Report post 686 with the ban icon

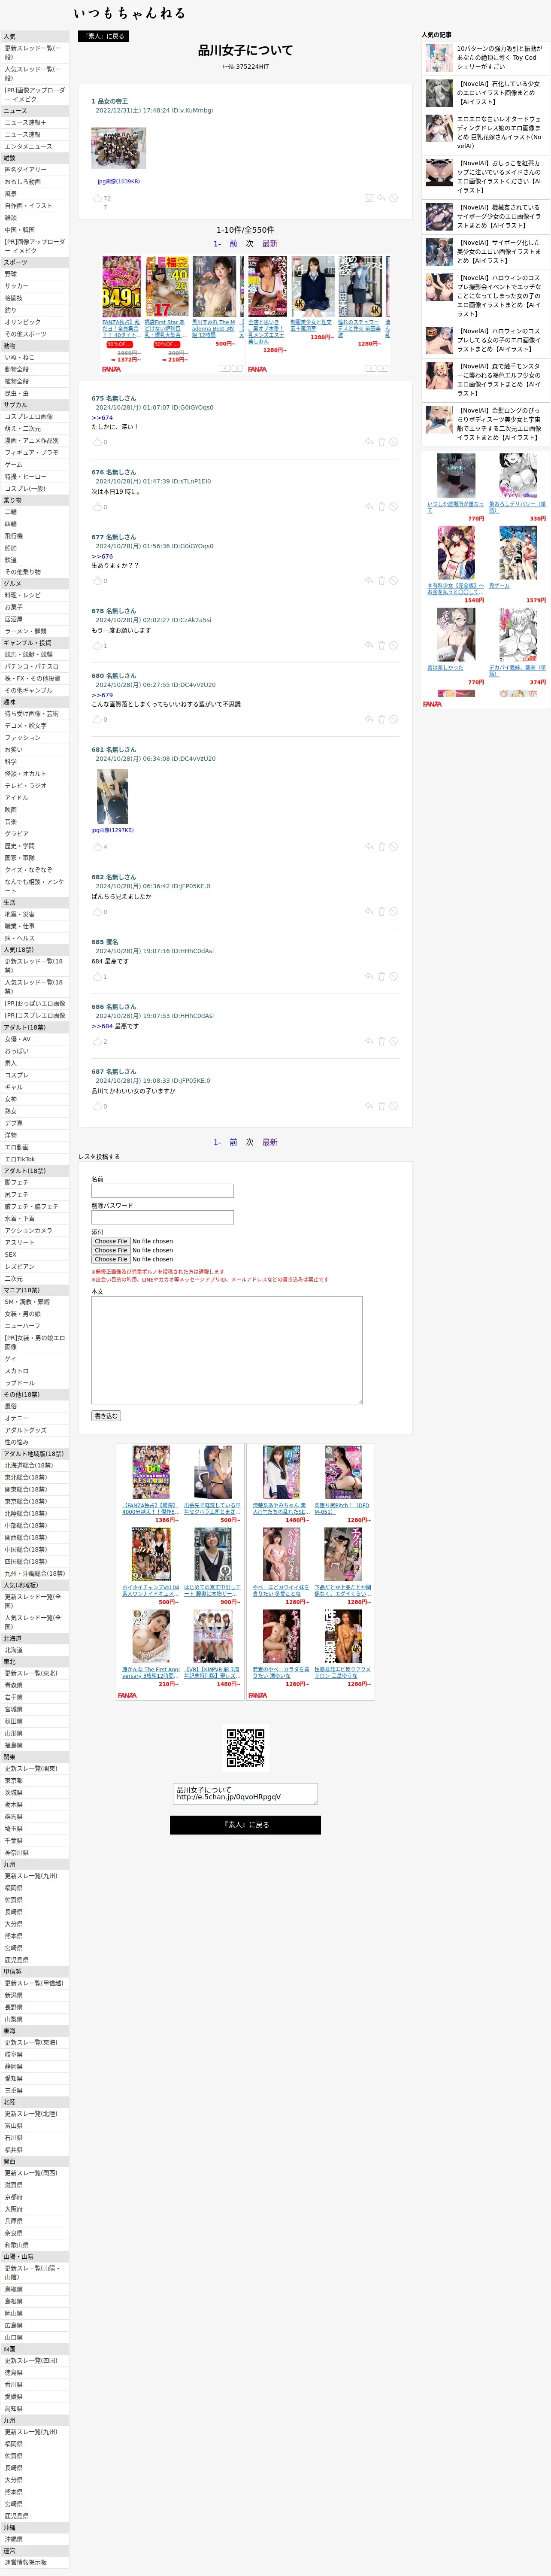point(394,1042)
